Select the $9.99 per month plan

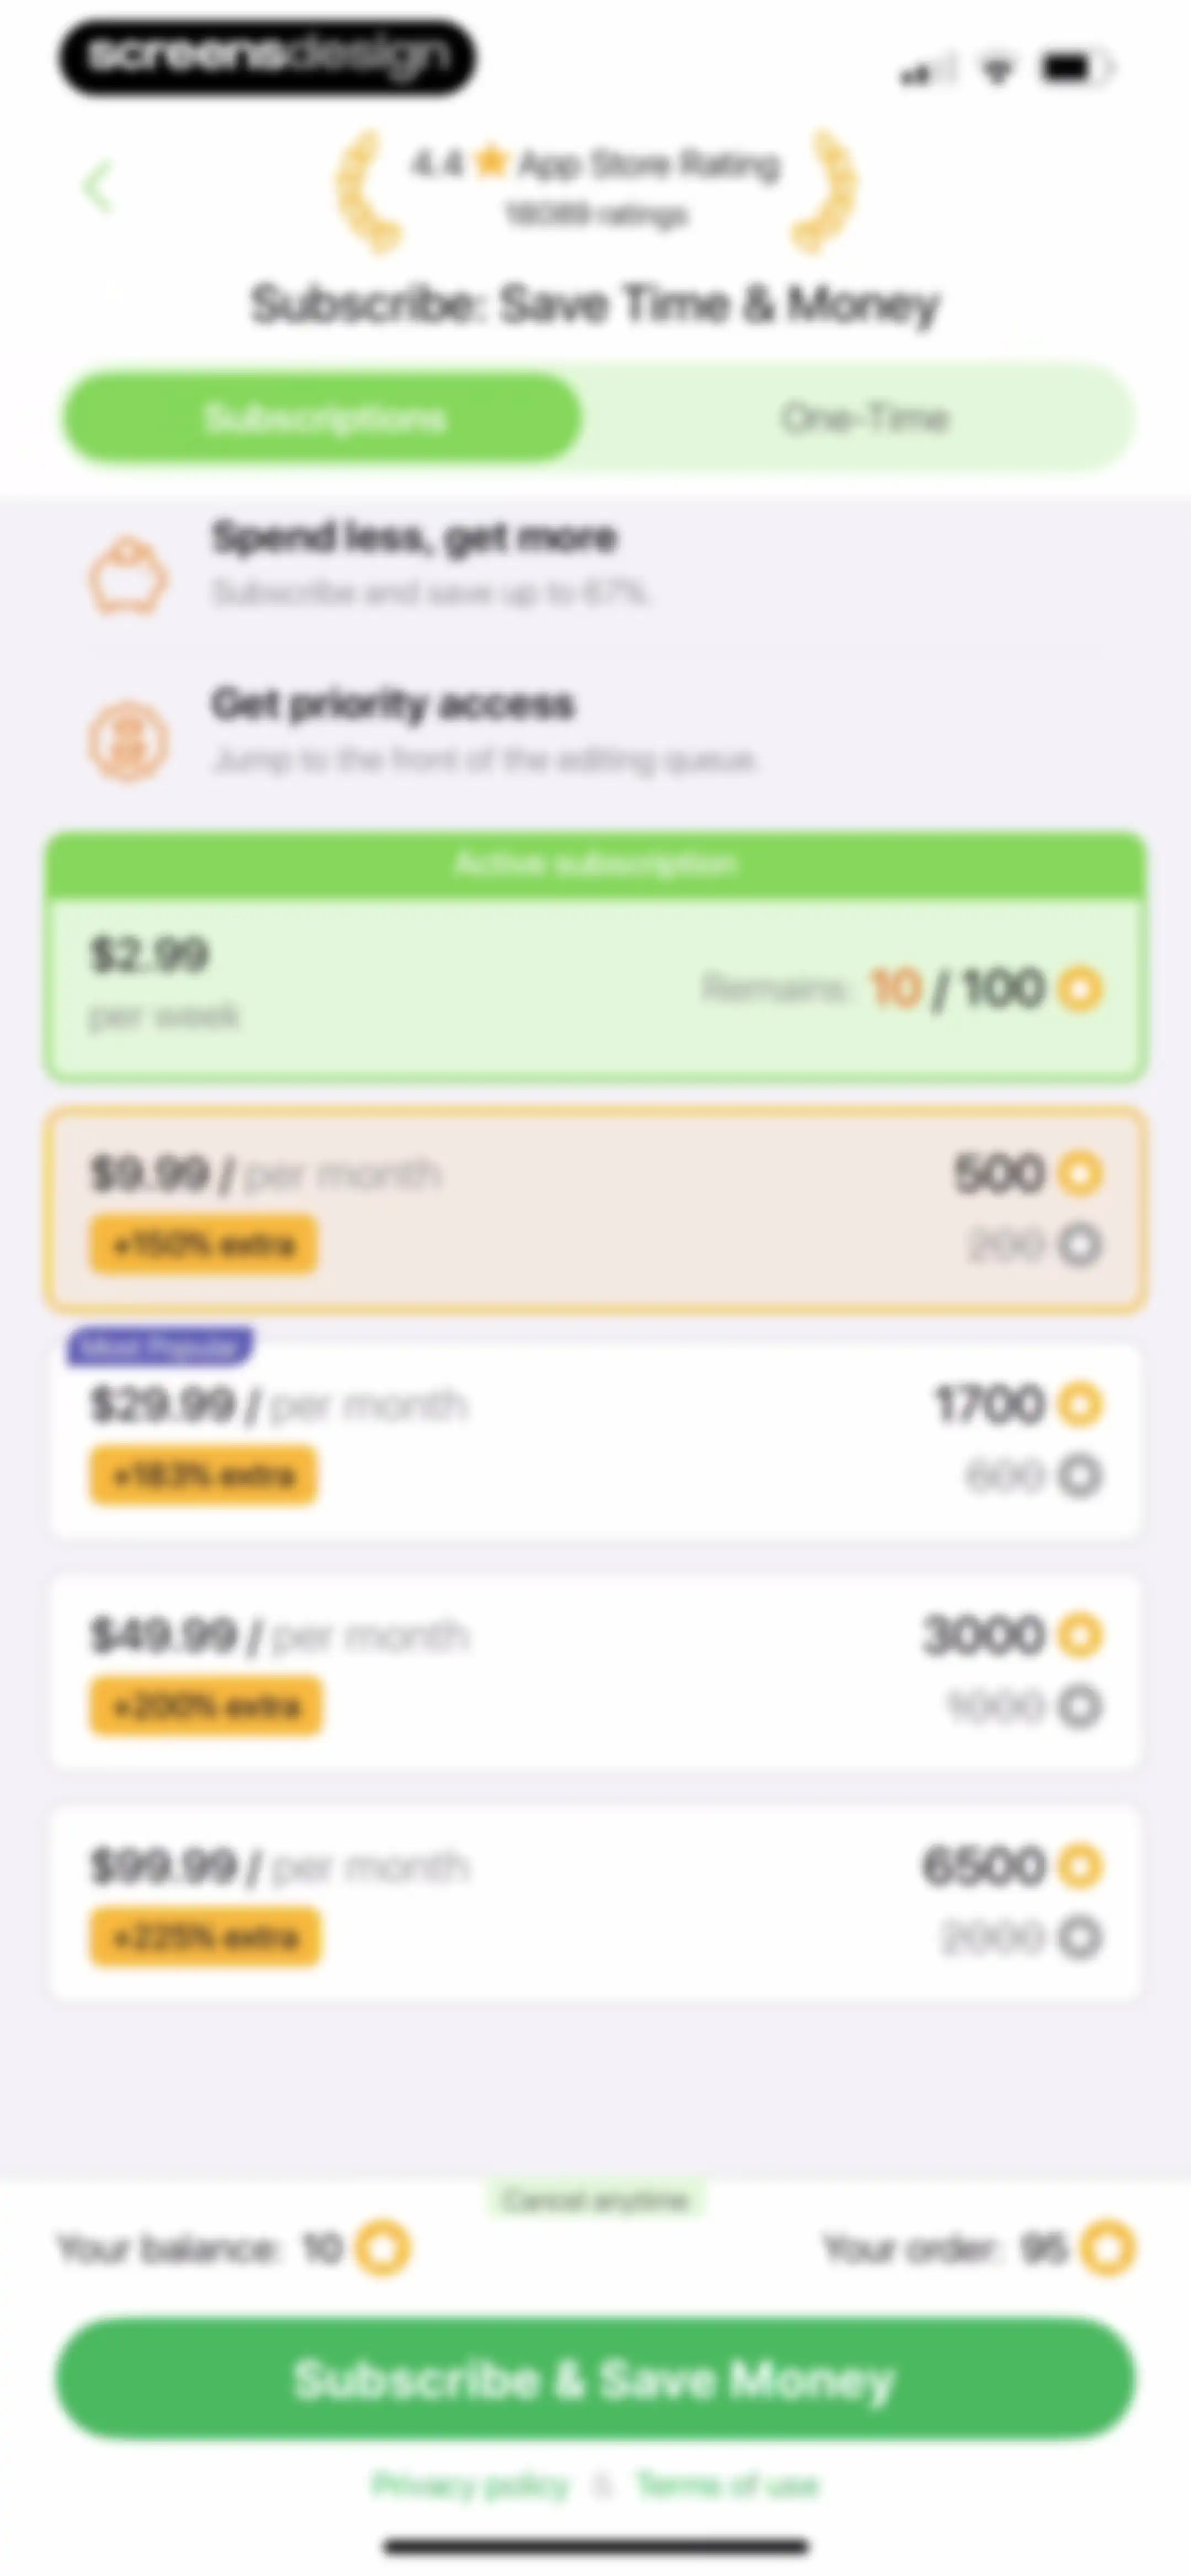point(596,1209)
